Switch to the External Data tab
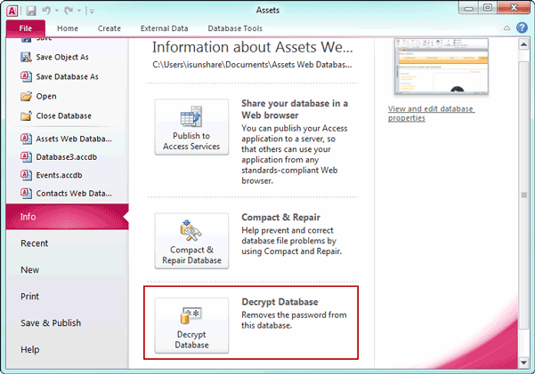The height and width of the screenshot is (374, 535). pos(164,28)
